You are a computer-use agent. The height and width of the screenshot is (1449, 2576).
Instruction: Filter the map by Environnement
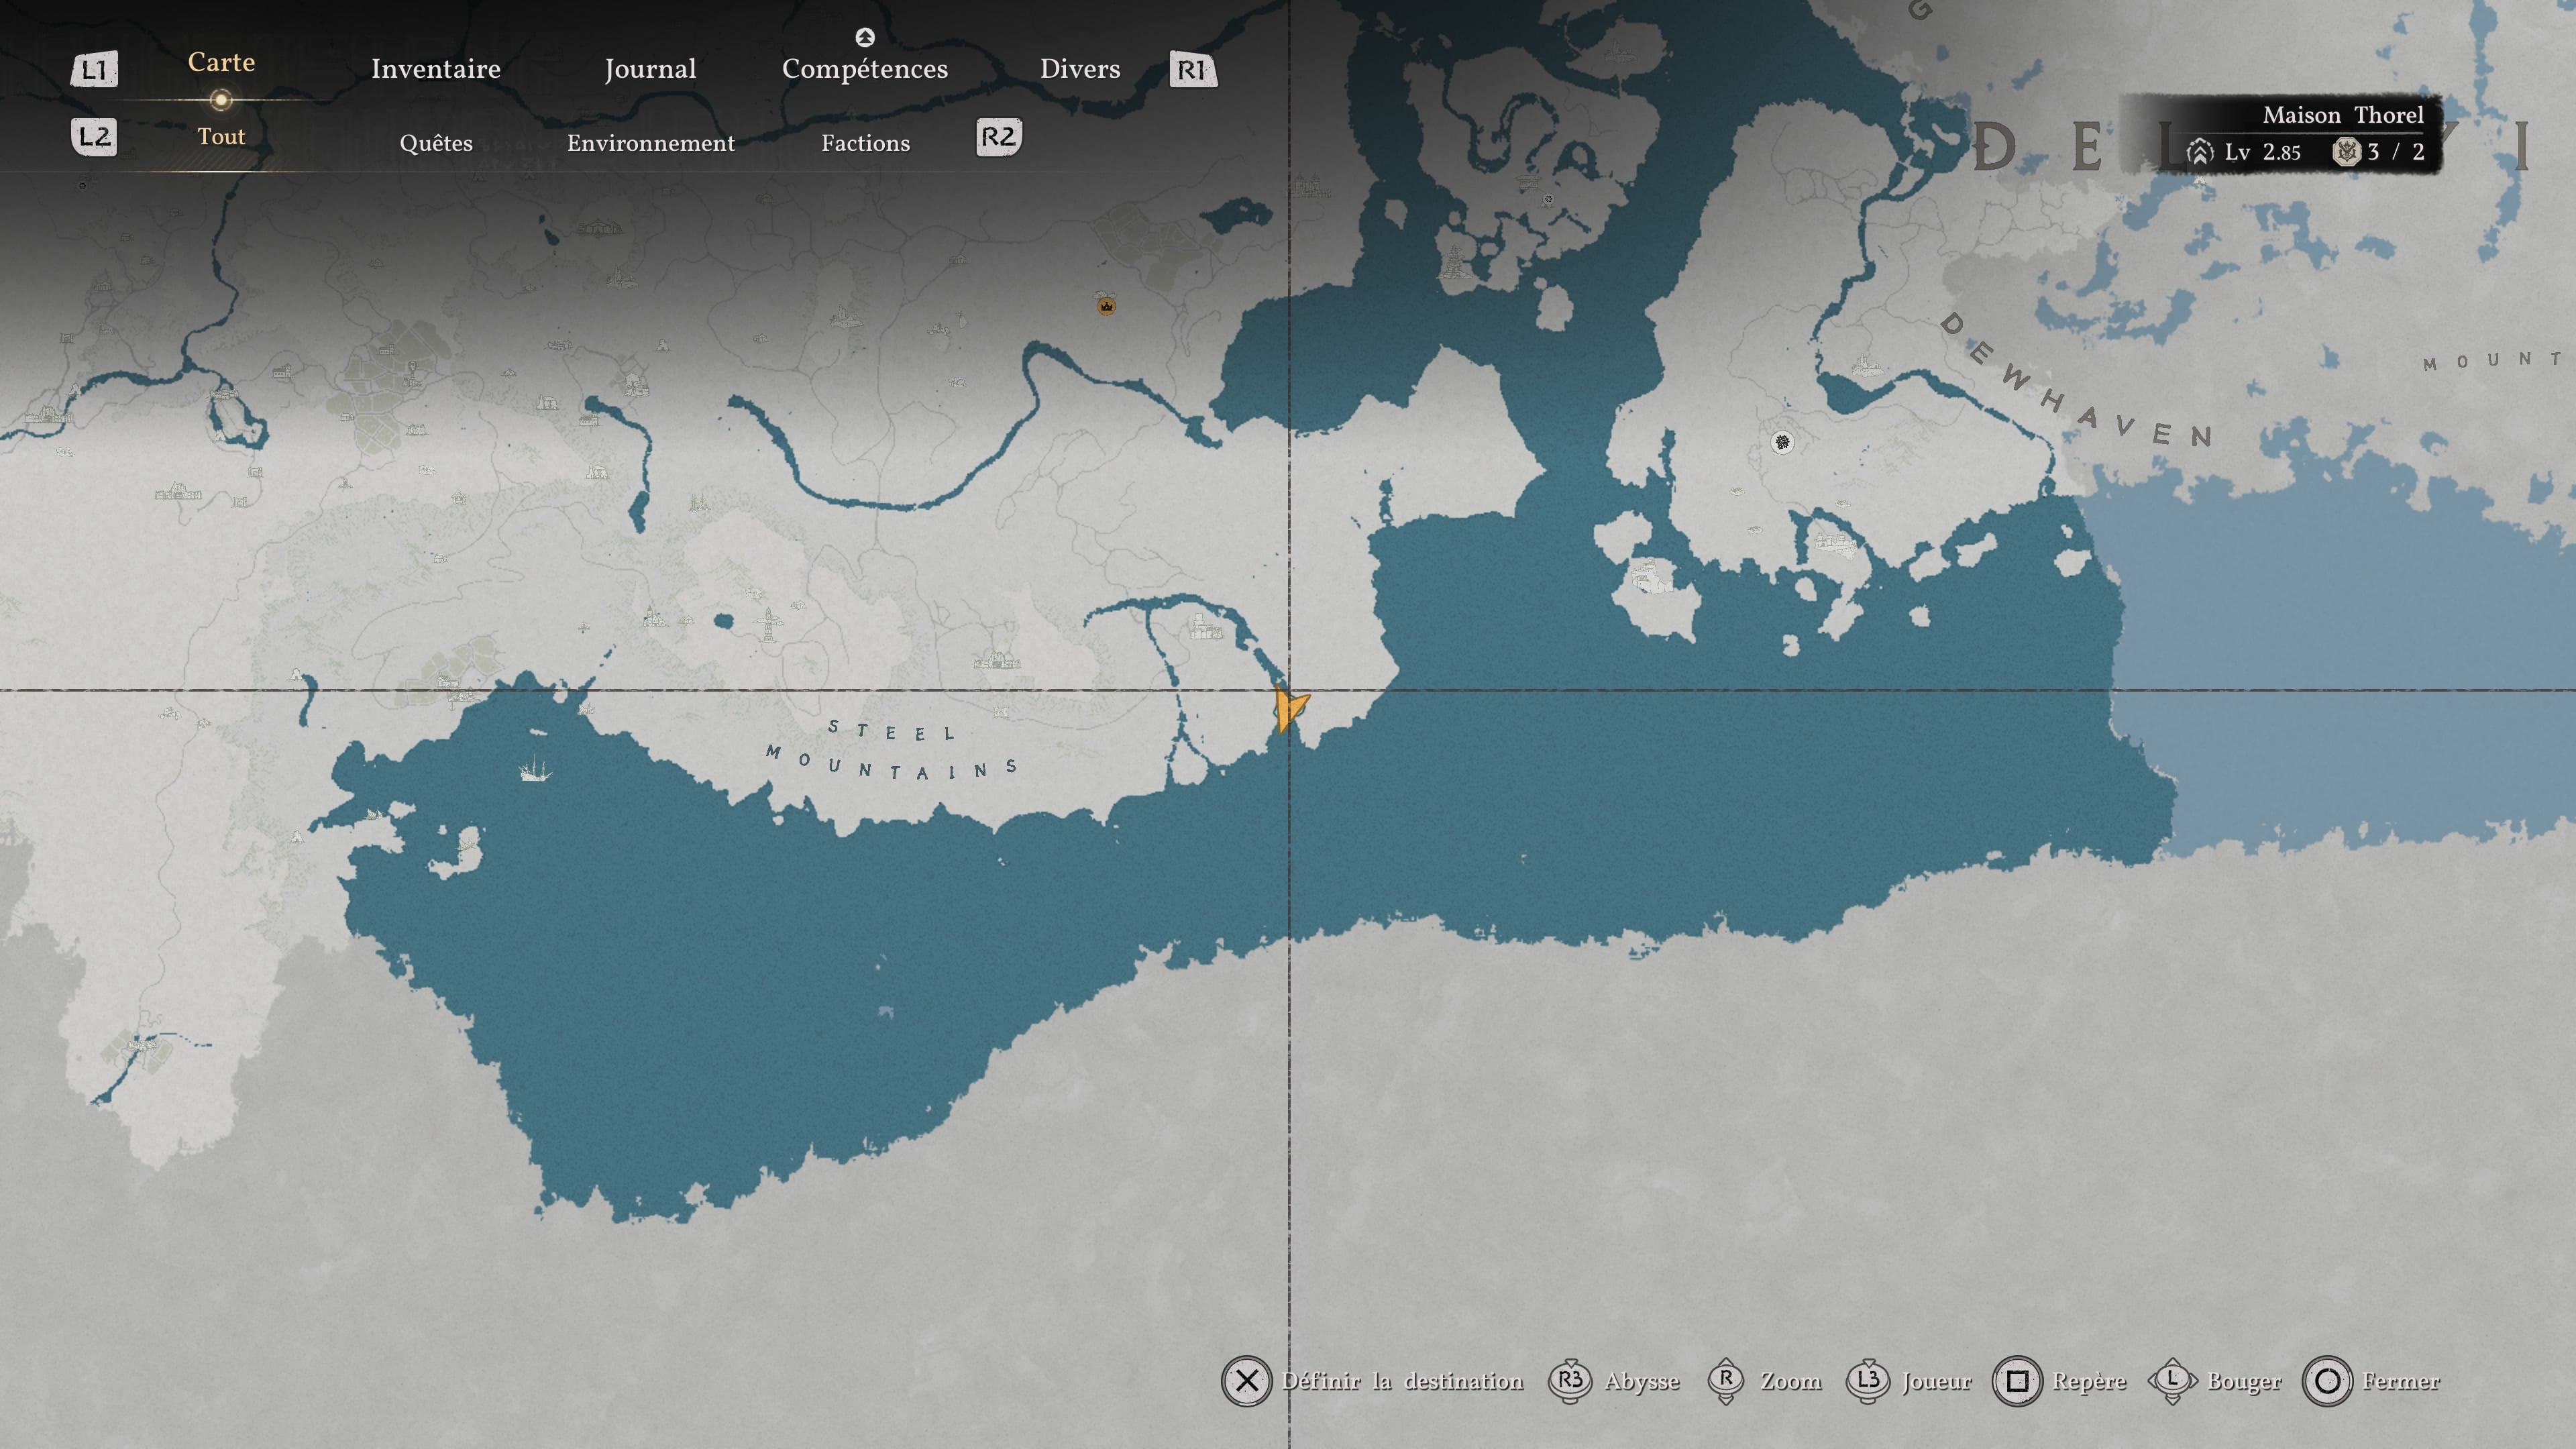point(651,143)
